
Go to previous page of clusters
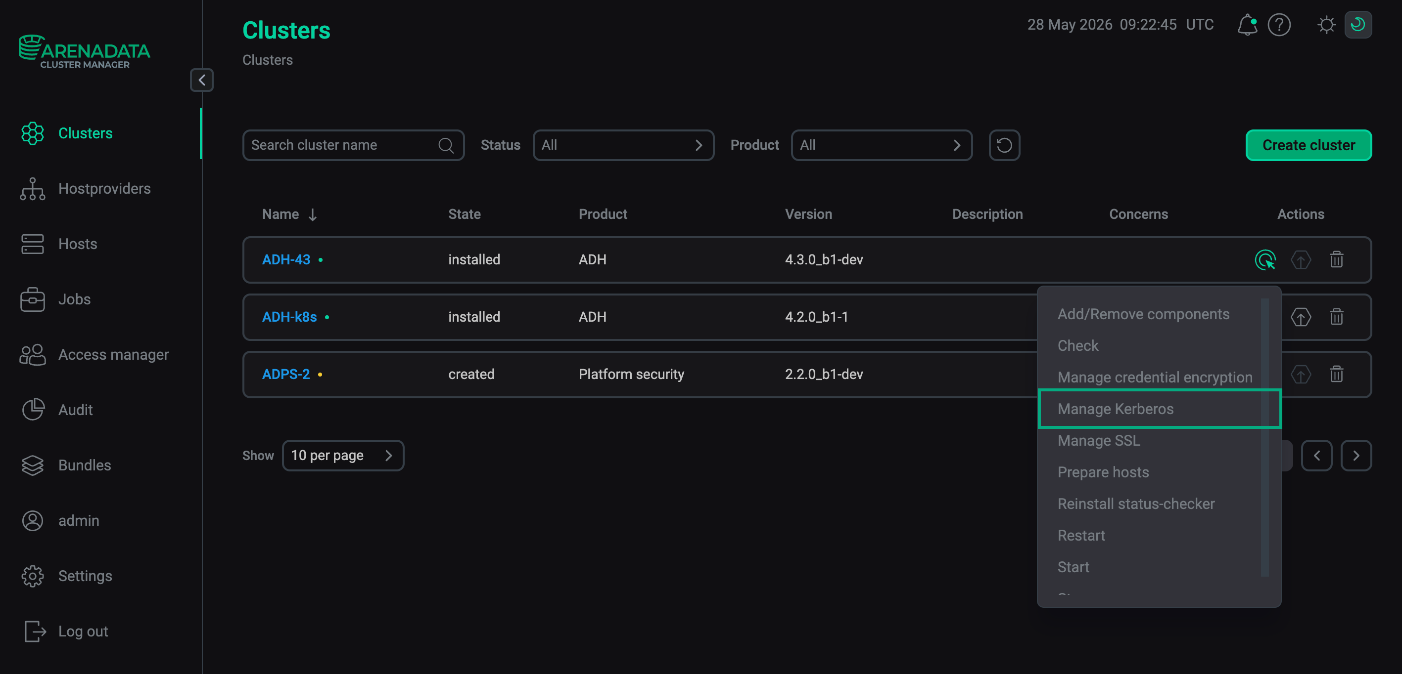(1316, 456)
